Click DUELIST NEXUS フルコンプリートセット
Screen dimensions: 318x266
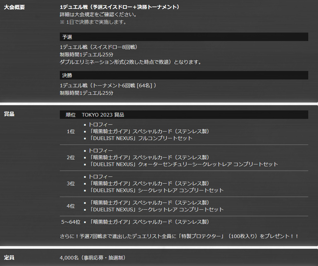[x=140, y=138]
